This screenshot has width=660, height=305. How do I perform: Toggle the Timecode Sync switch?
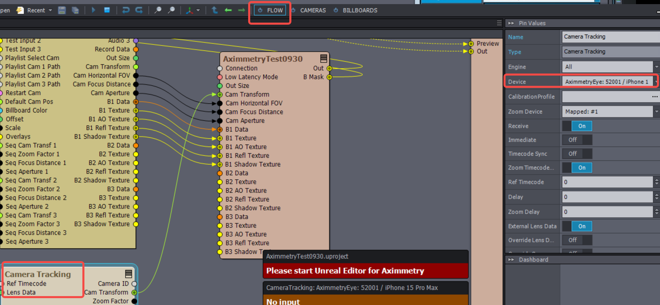click(577, 154)
